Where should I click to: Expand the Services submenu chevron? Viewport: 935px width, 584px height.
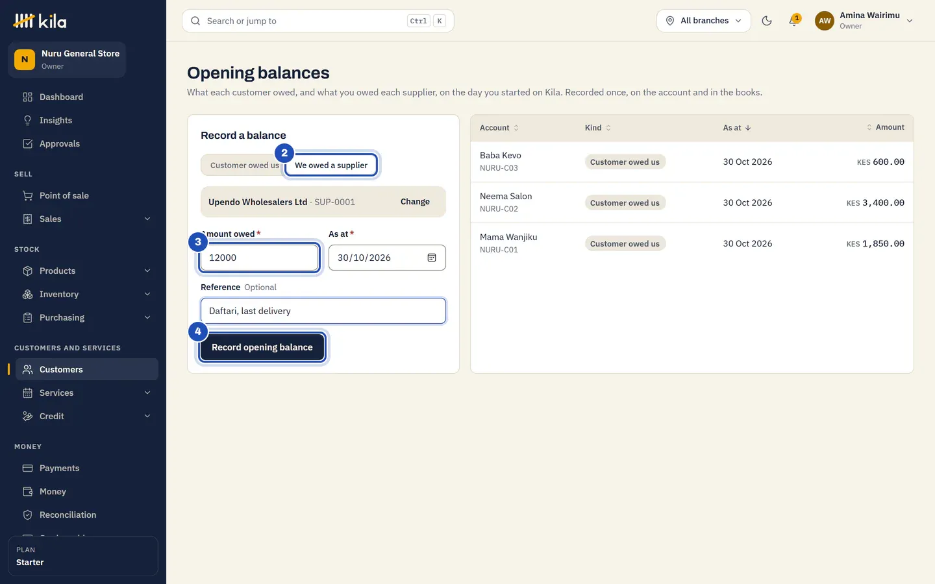click(x=147, y=393)
